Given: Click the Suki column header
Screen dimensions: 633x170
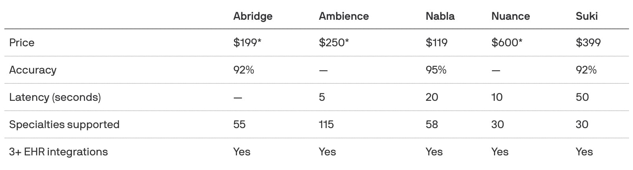Looking at the screenshot, I should pyautogui.click(x=587, y=16).
